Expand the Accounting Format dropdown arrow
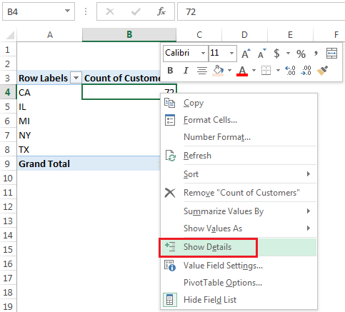This screenshot has height=312, width=345. (x=288, y=54)
